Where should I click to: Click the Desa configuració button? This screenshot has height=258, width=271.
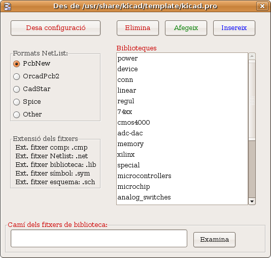tap(55, 28)
